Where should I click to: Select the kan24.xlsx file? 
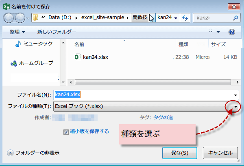96,57
